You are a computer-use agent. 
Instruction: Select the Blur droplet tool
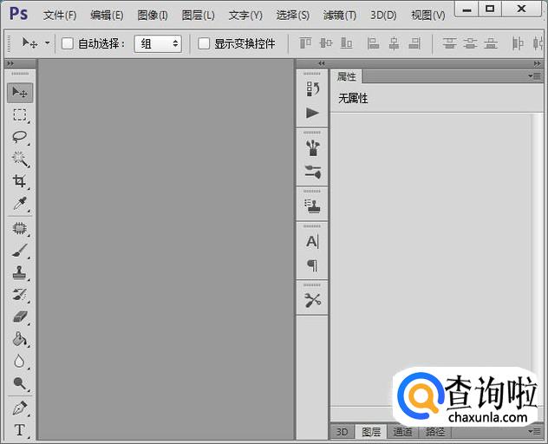(x=20, y=361)
